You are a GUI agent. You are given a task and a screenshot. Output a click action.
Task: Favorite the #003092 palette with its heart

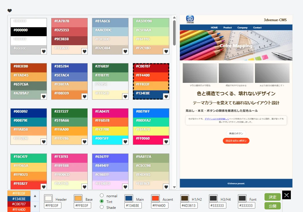pos(44,142)
